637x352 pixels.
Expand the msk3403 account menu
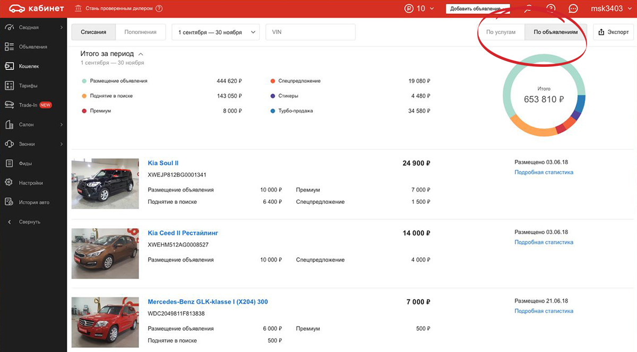tap(611, 8)
